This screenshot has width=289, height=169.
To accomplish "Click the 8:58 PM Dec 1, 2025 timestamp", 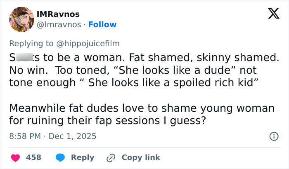I will point(52,136).
